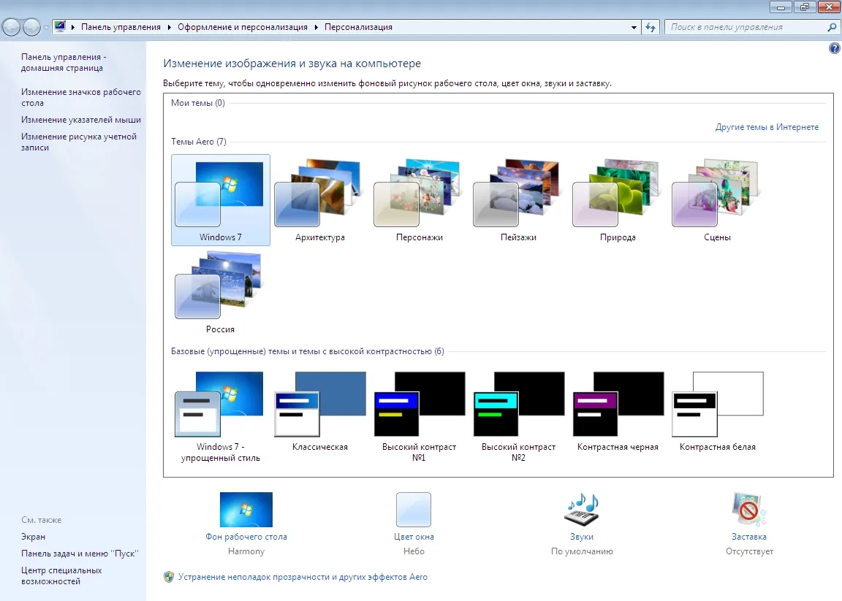
Task: Expand root arrow before Панель управления
Action: 73,27
